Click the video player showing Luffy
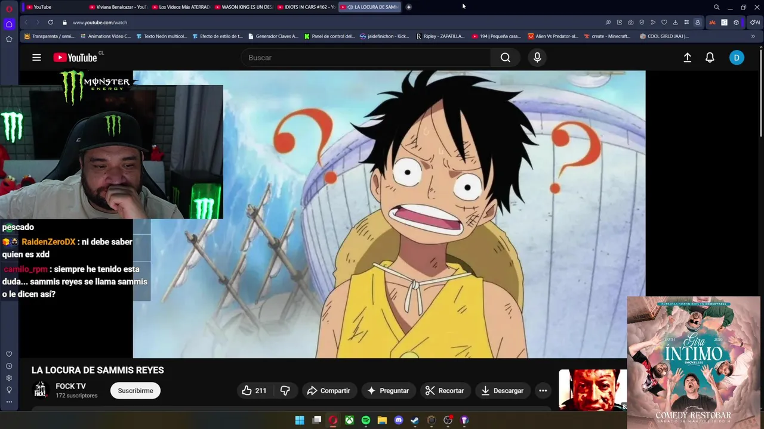 [x=389, y=214]
